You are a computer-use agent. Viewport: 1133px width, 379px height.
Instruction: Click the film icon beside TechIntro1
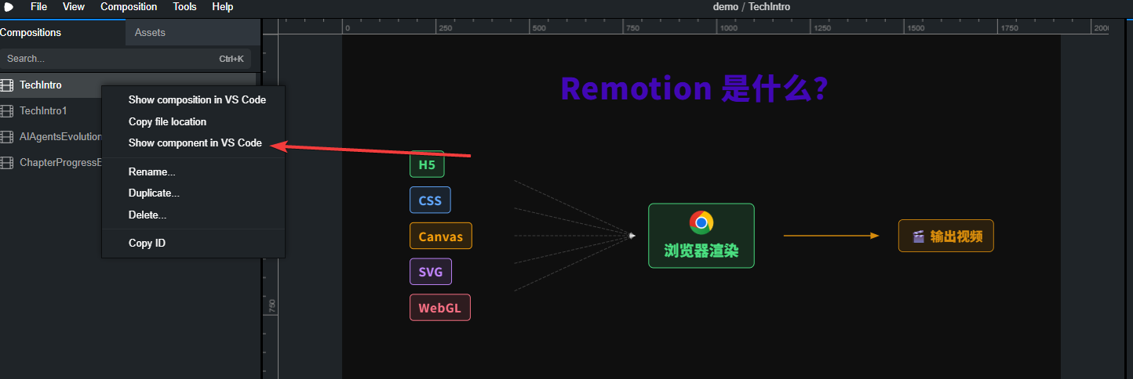[7, 110]
